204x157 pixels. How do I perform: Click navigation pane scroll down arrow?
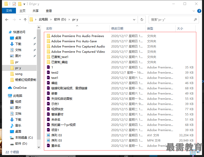(39, 147)
